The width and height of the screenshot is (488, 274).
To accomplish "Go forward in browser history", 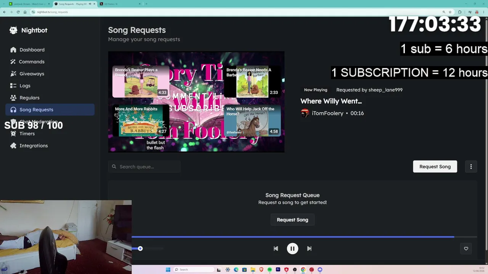I will (11, 12).
